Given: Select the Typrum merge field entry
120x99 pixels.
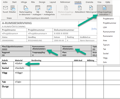Looking at the screenshot, I should pos(106,45).
